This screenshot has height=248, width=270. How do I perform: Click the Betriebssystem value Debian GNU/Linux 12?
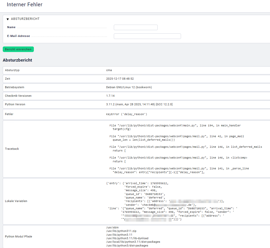point(129,87)
